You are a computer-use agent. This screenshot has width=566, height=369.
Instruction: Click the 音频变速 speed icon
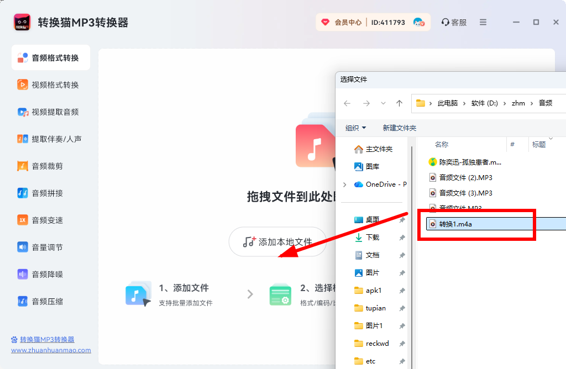[x=22, y=220]
